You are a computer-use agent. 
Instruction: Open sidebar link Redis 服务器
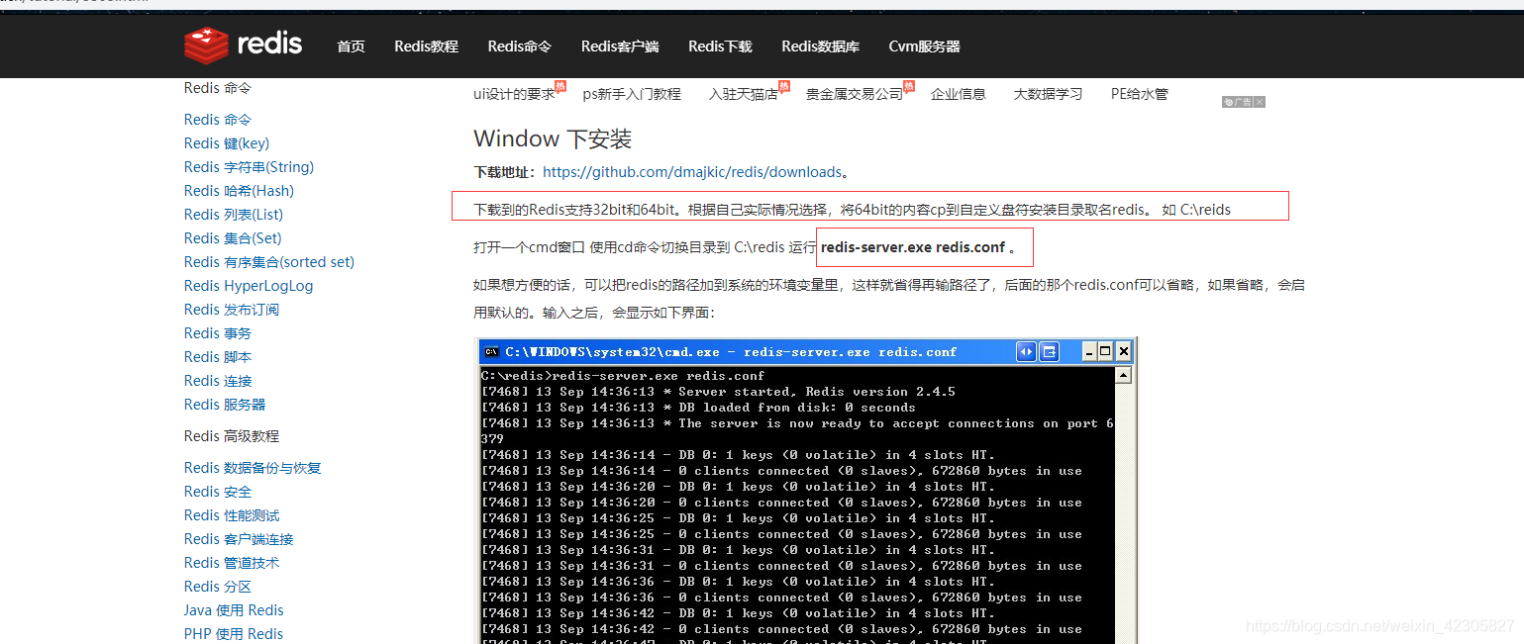pos(225,405)
